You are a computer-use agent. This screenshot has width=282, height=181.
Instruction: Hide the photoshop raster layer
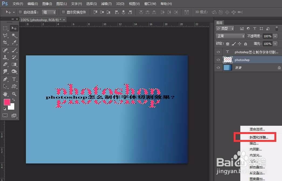[x=218, y=60]
